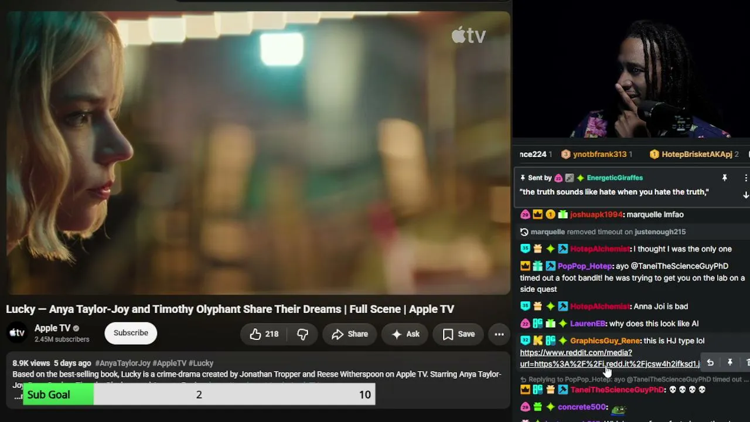Click the verified badge next to Apple TV
The width and height of the screenshot is (750, 422).
76,328
